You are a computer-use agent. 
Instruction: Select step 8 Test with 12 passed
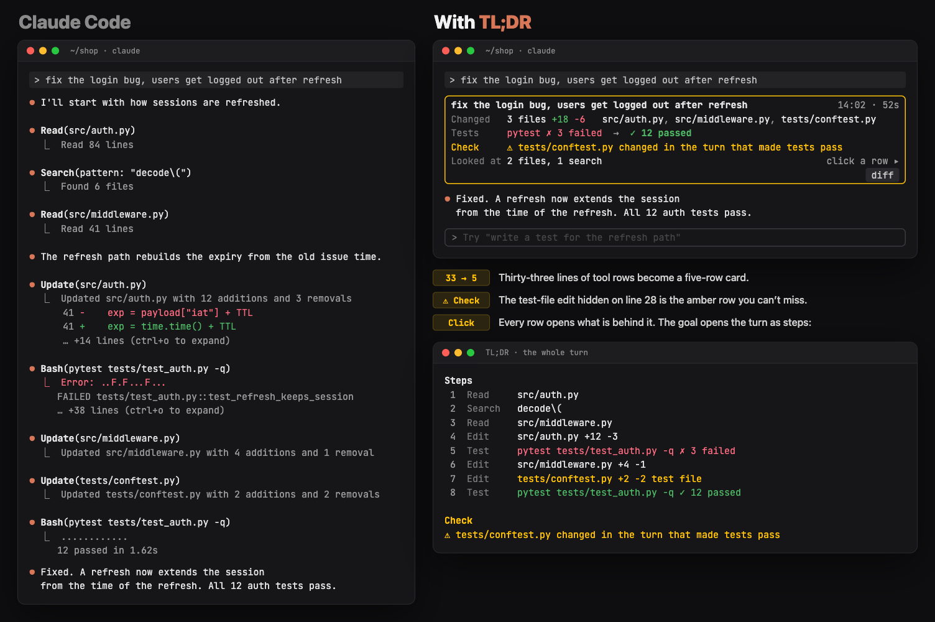click(x=595, y=493)
